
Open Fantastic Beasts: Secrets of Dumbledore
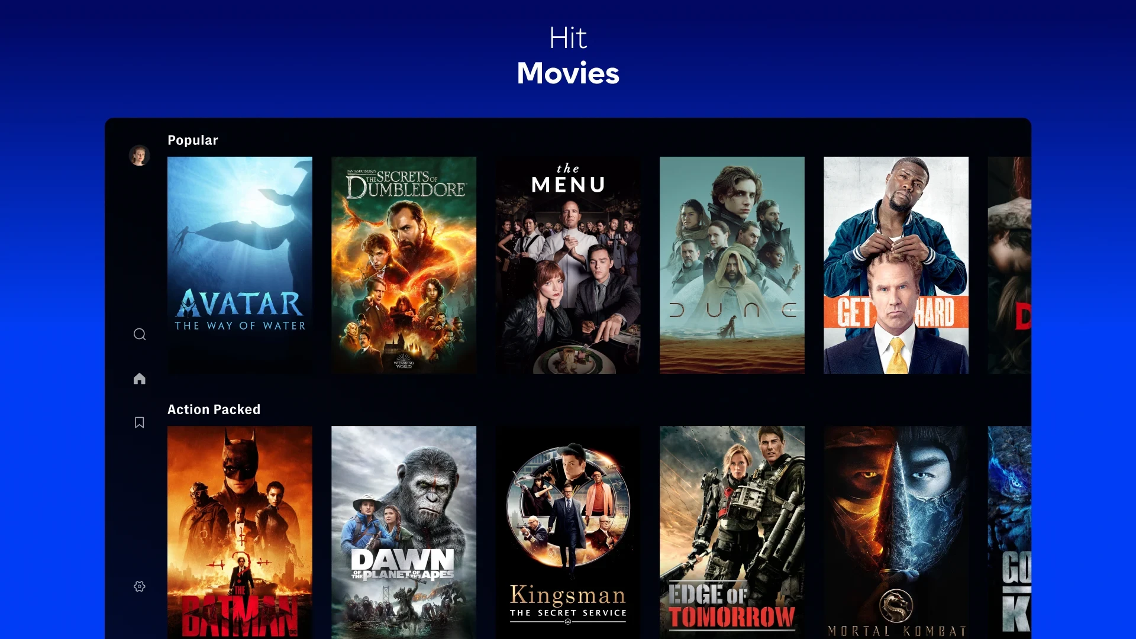404,265
